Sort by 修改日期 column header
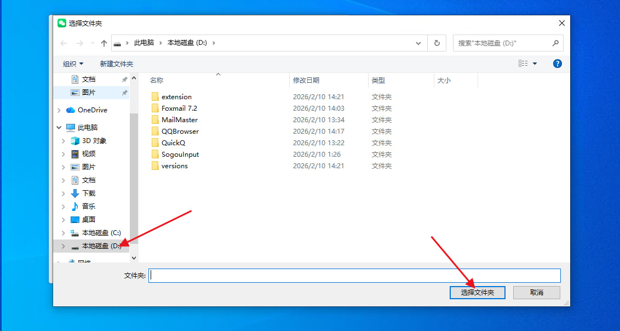This screenshot has height=331, width=620. click(306, 81)
